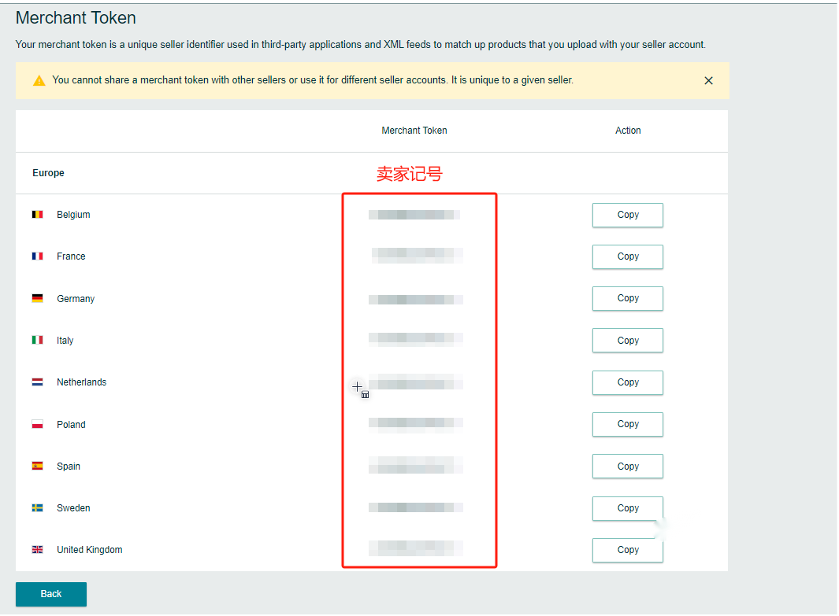Copy the Italy merchant token
This screenshot has width=839, height=616.
tap(627, 341)
